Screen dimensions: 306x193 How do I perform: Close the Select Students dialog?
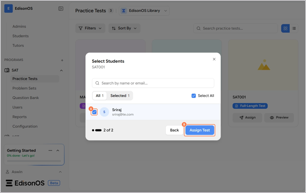coord(214,59)
